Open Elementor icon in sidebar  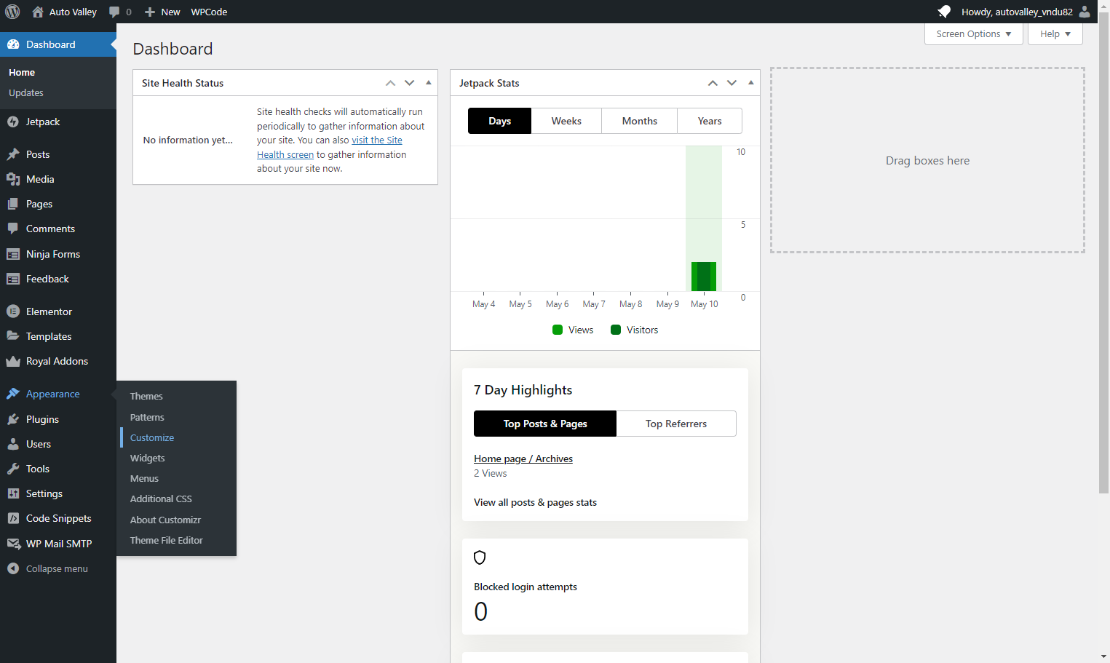click(13, 311)
